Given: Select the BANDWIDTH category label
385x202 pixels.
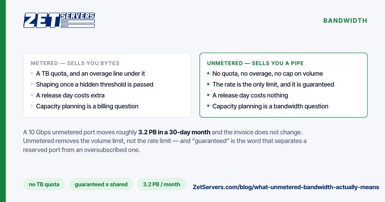Looking at the screenshot, I should tap(345, 21).
